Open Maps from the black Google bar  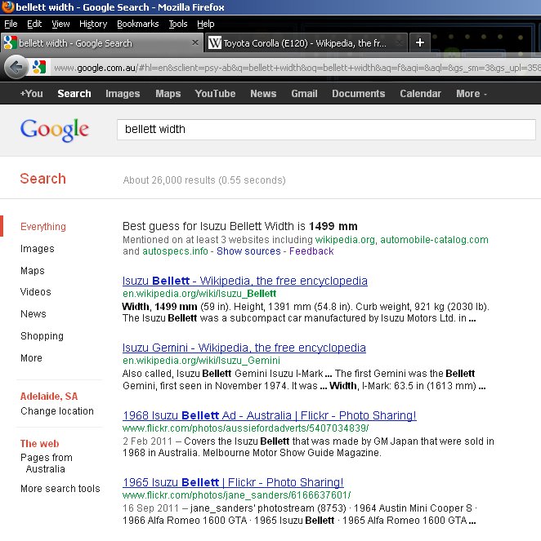(x=168, y=94)
